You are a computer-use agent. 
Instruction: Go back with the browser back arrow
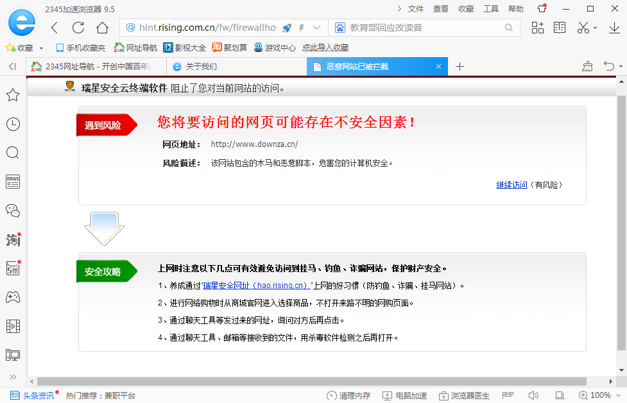coord(55,28)
